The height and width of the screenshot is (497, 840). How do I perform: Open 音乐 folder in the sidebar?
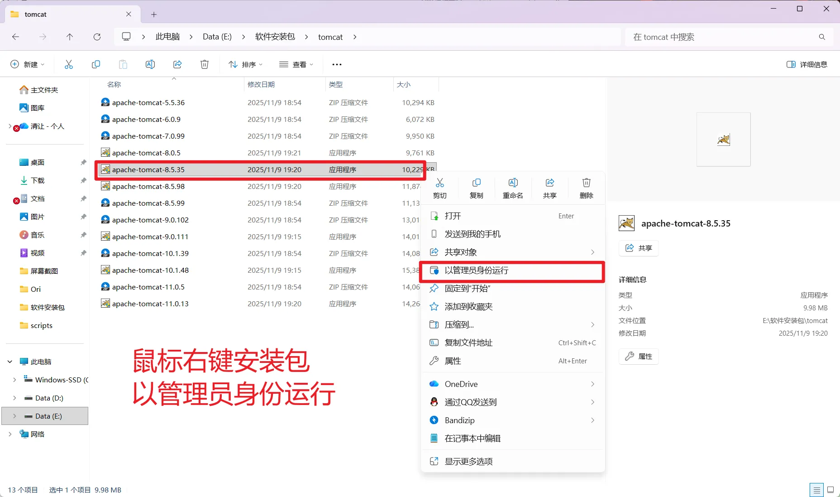[x=38, y=235]
